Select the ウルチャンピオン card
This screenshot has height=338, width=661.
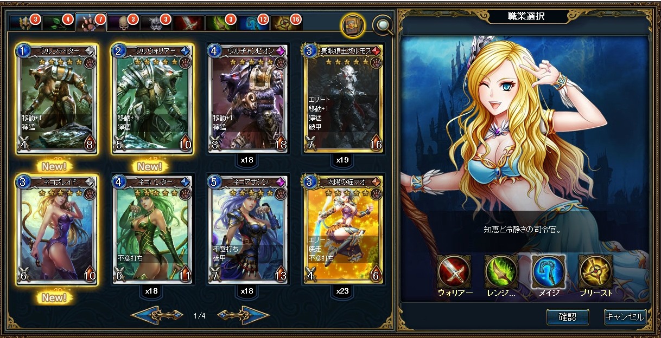248,99
